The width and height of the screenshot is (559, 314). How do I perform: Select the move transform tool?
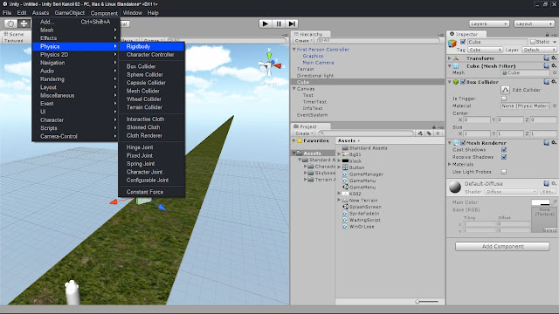[24, 24]
